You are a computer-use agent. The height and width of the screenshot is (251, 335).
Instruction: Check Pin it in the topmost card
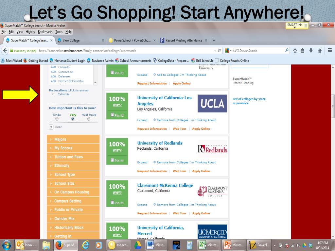pyautogui.click(x=112, y=73)
